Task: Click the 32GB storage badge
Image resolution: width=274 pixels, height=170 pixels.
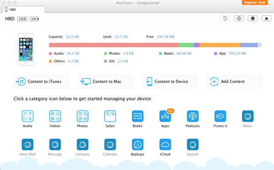Action: pyautogui.click(x=22, y=19)
